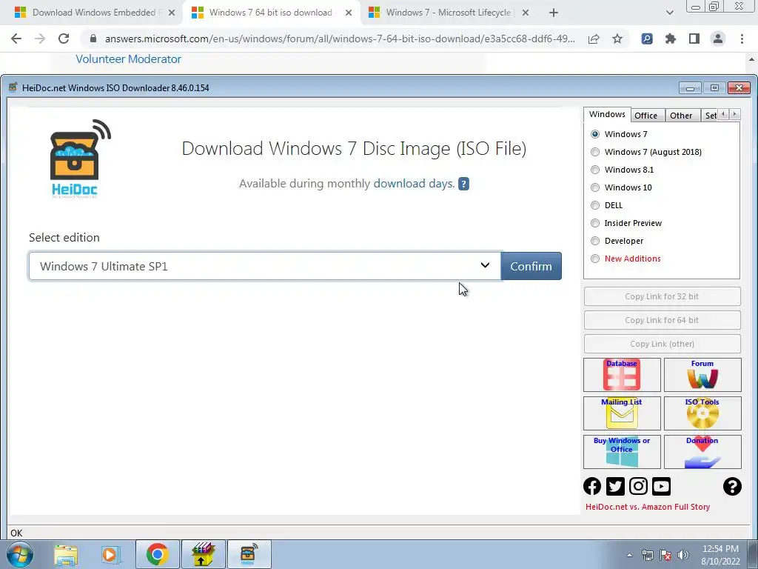Click the share page icon in address bar
Image resolution: width=758 pixels, height=569 pixels.
(x=594, y=39)
